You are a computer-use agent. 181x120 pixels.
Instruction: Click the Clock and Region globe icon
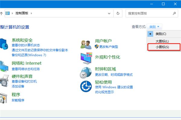tap(86, 72)
